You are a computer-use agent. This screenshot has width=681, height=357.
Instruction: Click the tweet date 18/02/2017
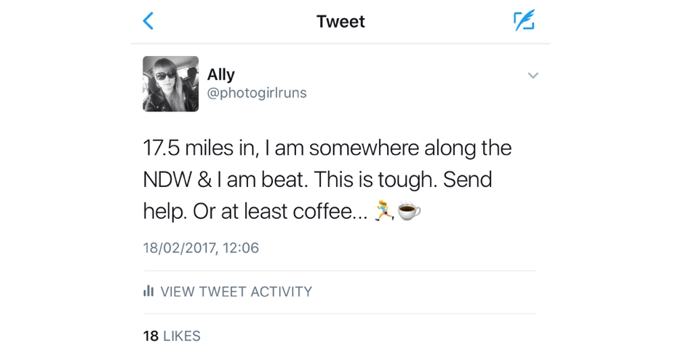(179, 248)
